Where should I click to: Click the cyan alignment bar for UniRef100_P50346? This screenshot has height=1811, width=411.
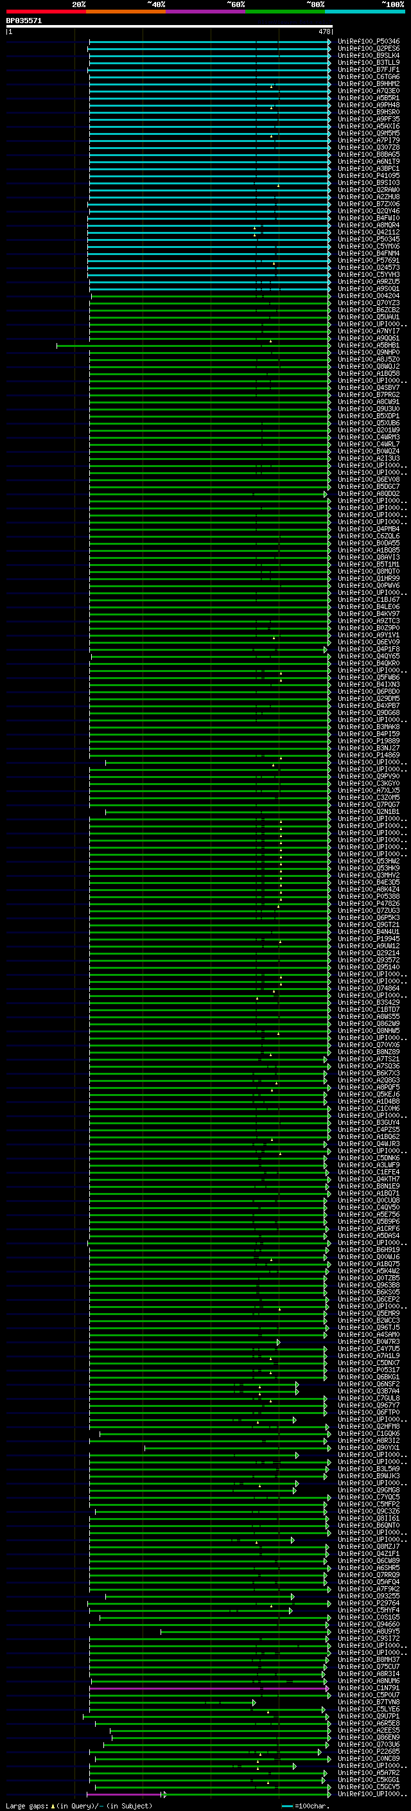point(209,42)
